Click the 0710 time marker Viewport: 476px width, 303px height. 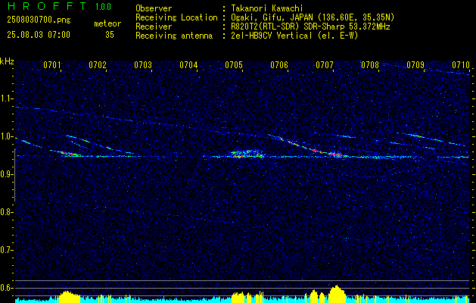click(x=461, y=64)
